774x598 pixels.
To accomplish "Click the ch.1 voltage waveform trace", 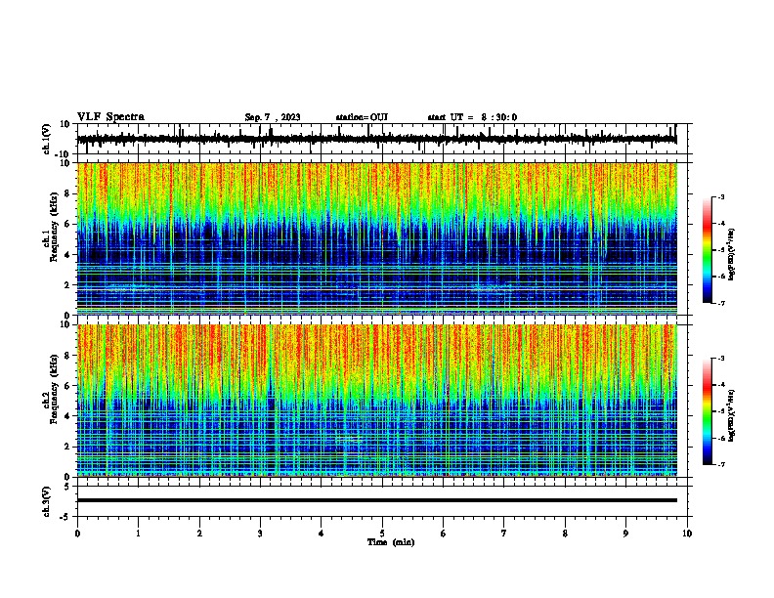I will pos(377,139).
